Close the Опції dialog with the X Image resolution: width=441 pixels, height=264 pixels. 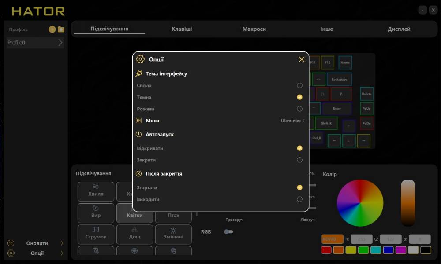302,59
